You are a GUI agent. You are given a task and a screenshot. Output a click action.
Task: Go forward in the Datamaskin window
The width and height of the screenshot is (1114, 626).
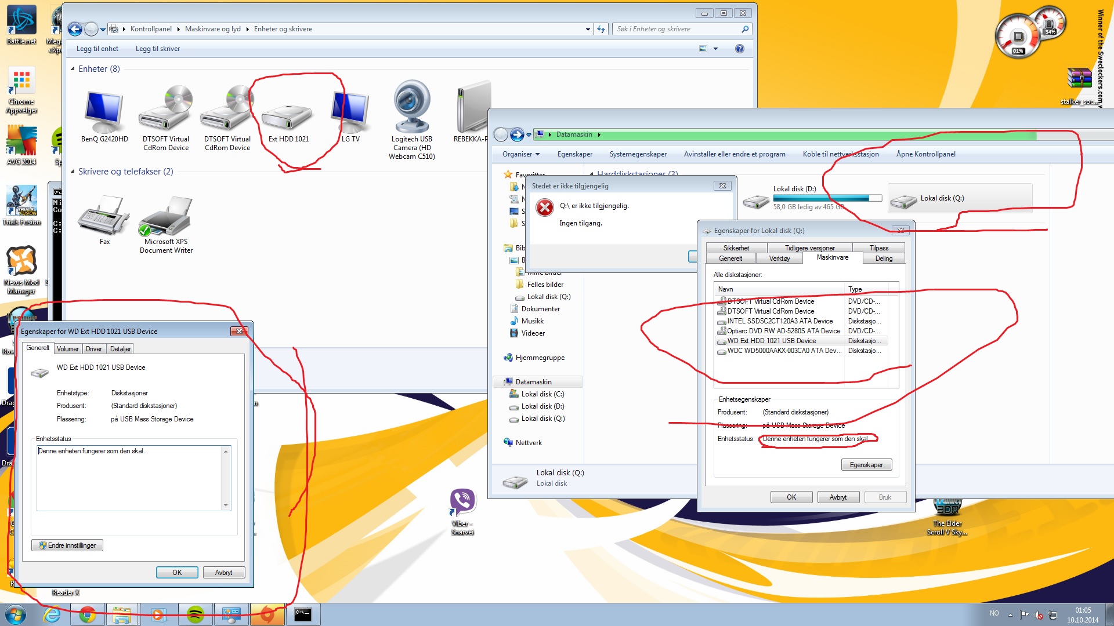coord(517,134)
